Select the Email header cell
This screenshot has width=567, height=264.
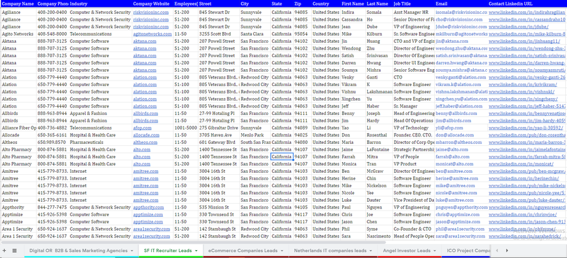tap(461, 4)
